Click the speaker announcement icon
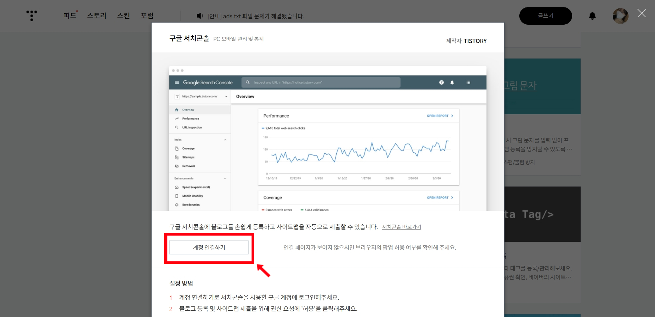 point(200,16)
